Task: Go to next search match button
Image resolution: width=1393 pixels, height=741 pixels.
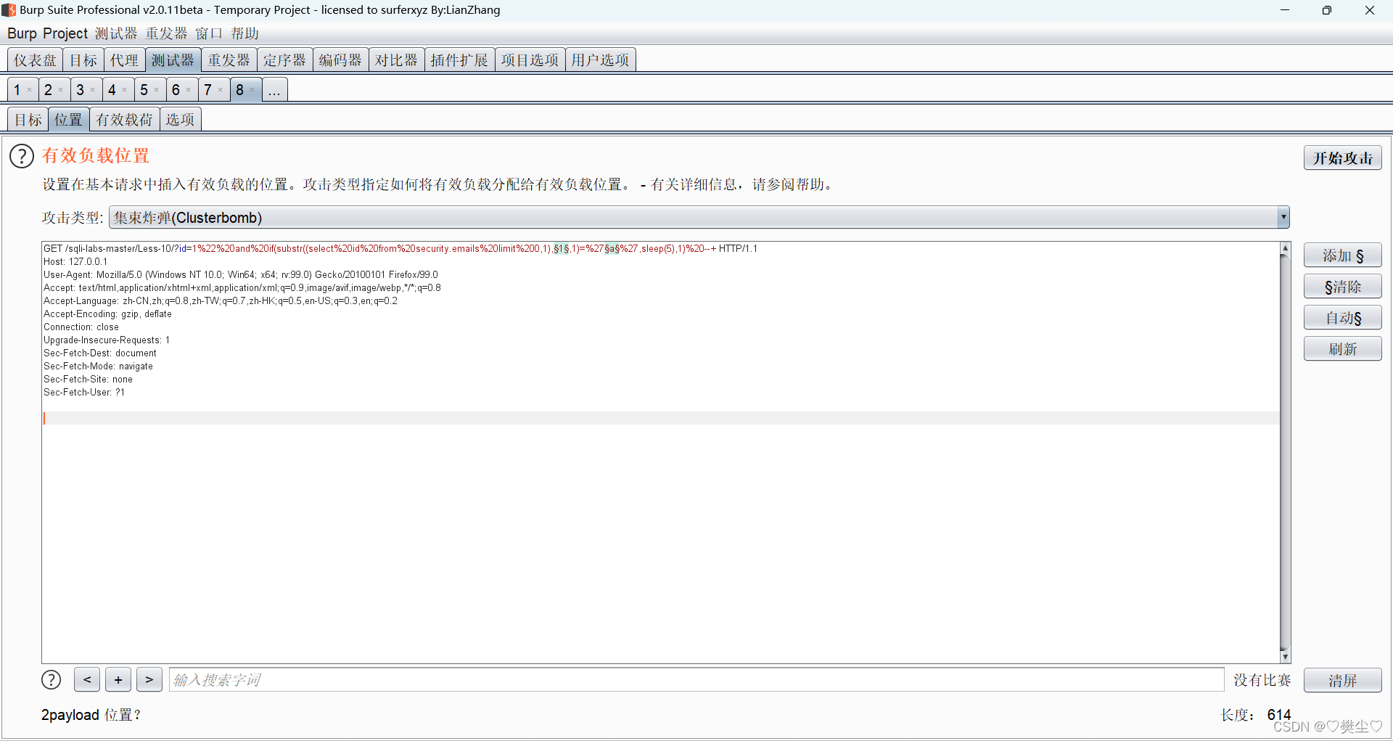Action: pos(149,680)
